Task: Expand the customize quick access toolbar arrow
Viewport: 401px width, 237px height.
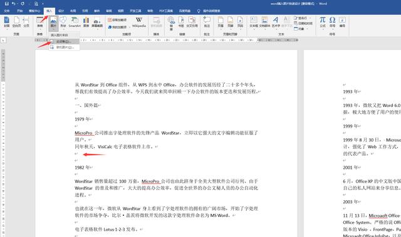Action: tap(43, 4)
